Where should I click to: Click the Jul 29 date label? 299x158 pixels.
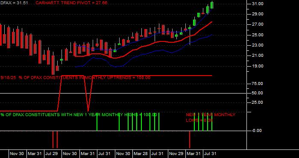pos(51,154)
